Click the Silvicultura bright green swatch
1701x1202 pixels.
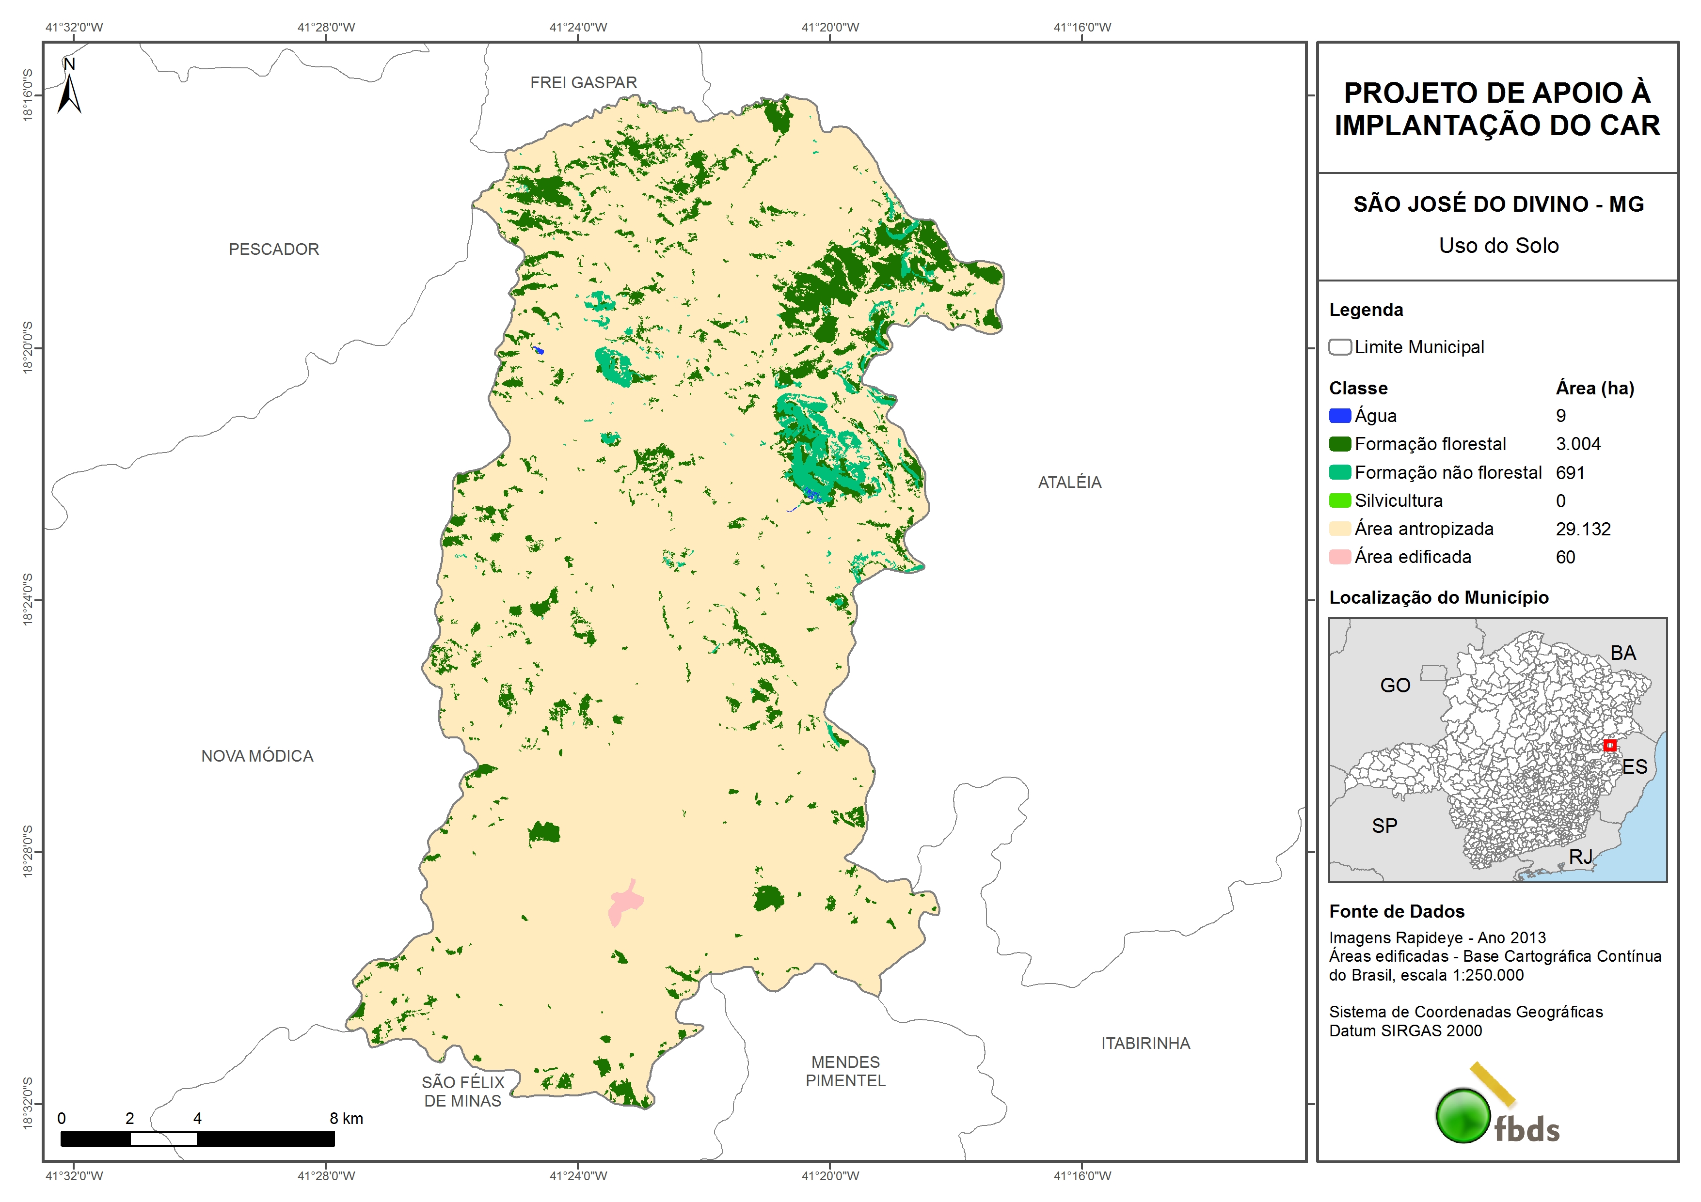coord(1339,500)
